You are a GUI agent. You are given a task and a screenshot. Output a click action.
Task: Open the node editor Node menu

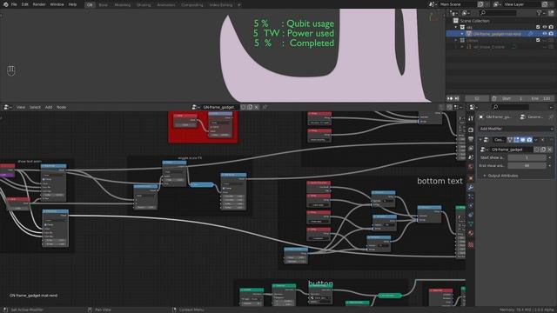click(x=61, y=107)
